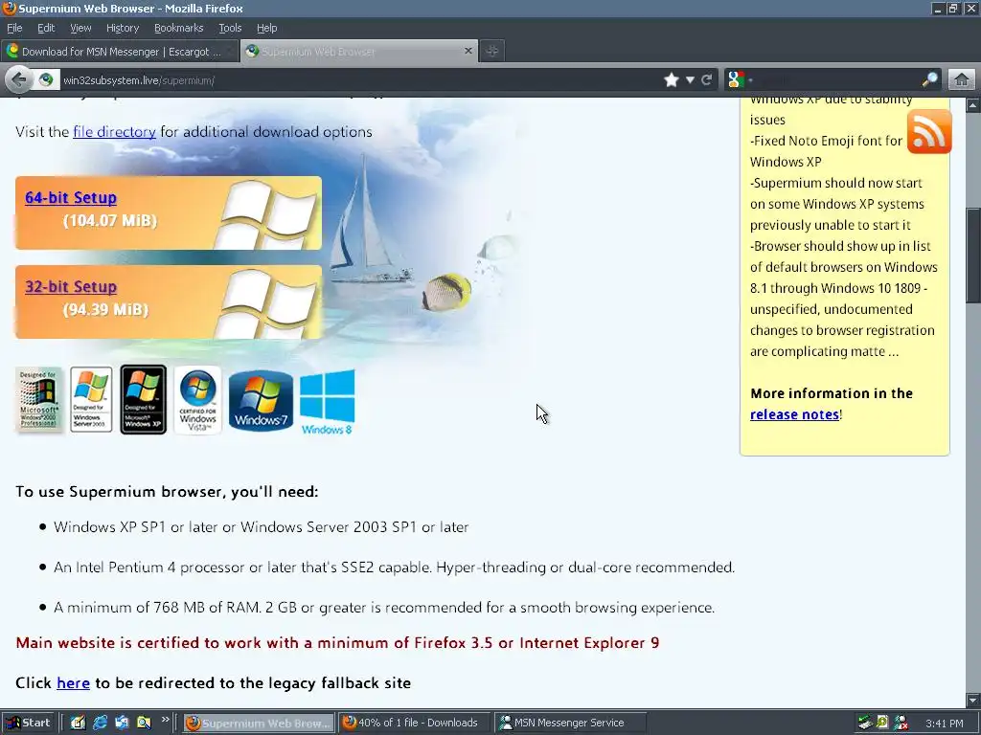This screenshot has width=981, height=735.
Task: Open the Bookmarks menu
Action: click(x=179, y=28)
